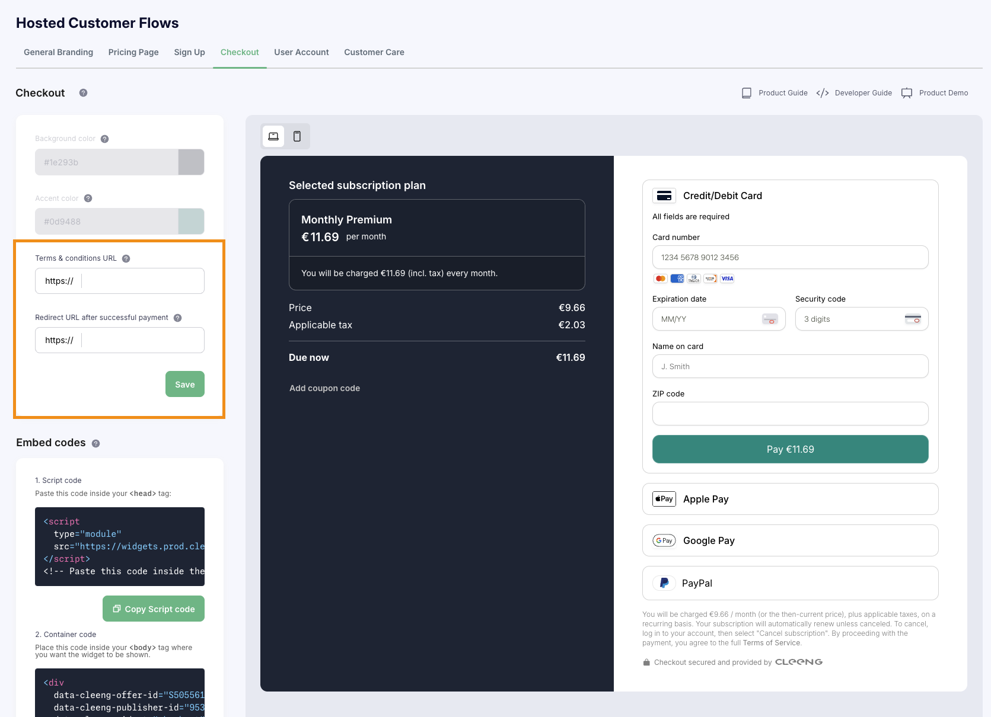991x717 pixels.
Task: Select the Apple Pay payment option
Action: point(791,499)
